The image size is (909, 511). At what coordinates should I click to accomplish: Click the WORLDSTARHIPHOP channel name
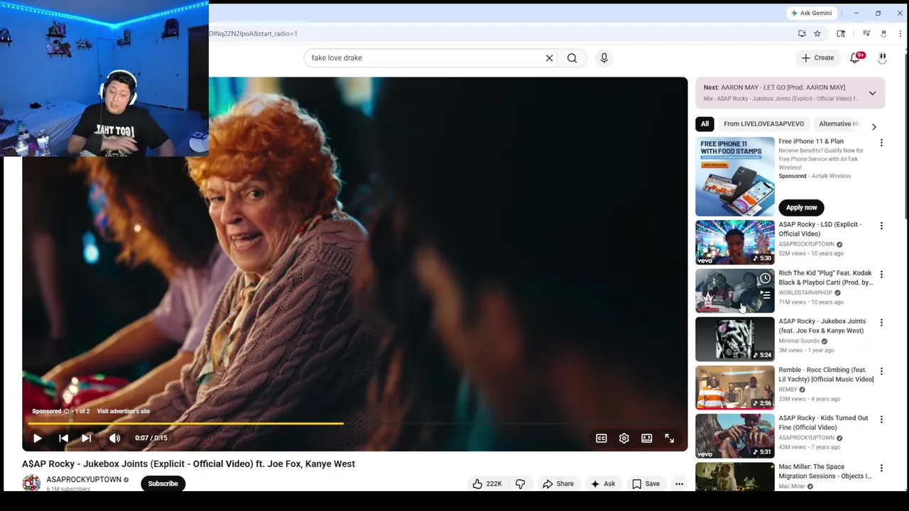click(x=805, y=292)
